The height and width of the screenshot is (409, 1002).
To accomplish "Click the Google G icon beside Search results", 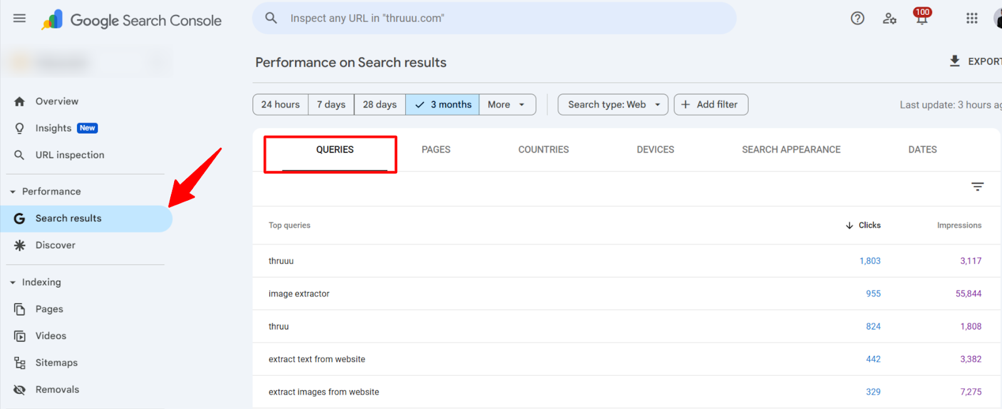I will [19, 218].
